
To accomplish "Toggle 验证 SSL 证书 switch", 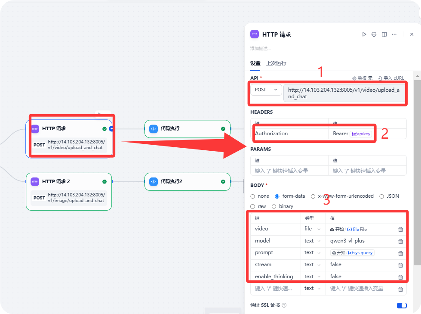I will [x=402, y=305].
